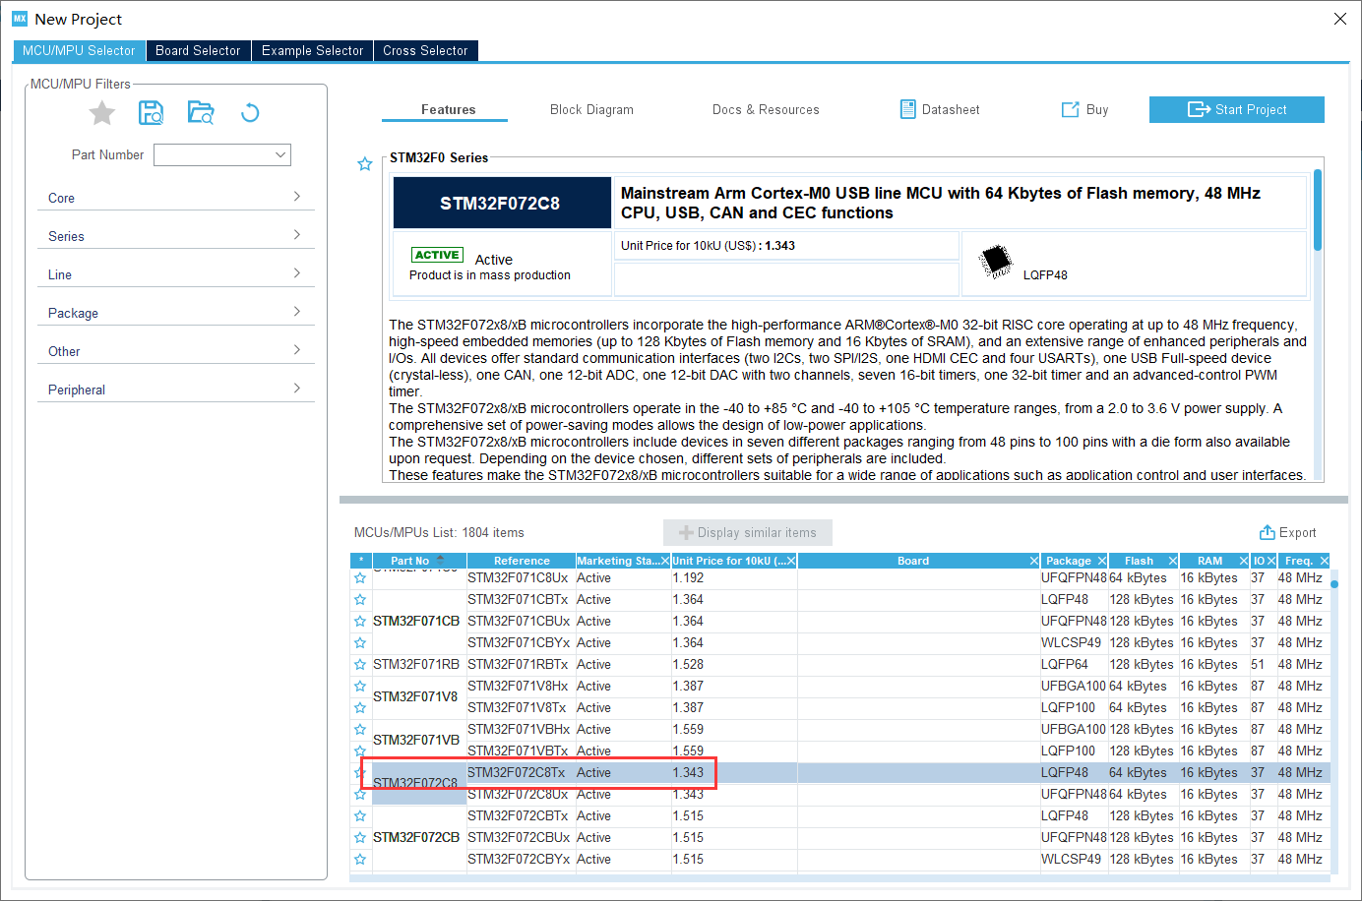Screen dimensions: 1362x901
Task: Click the LQFP48 package chip image
Action: click(996, 262)
